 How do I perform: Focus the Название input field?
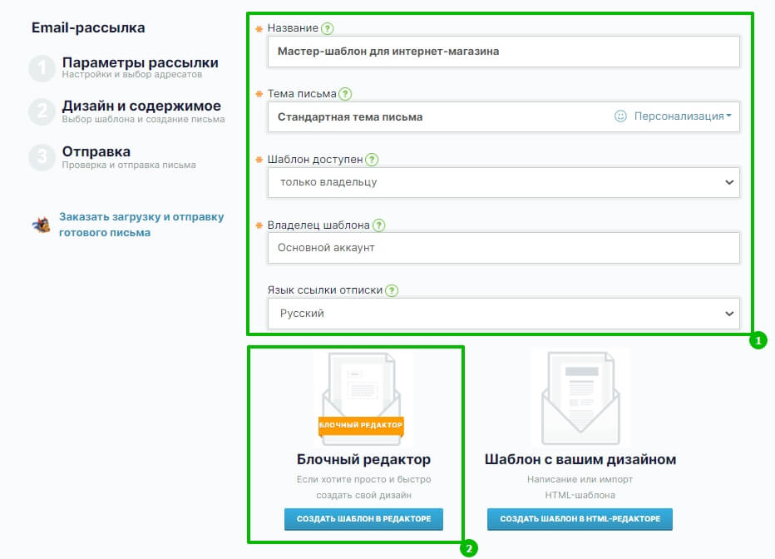504,52
